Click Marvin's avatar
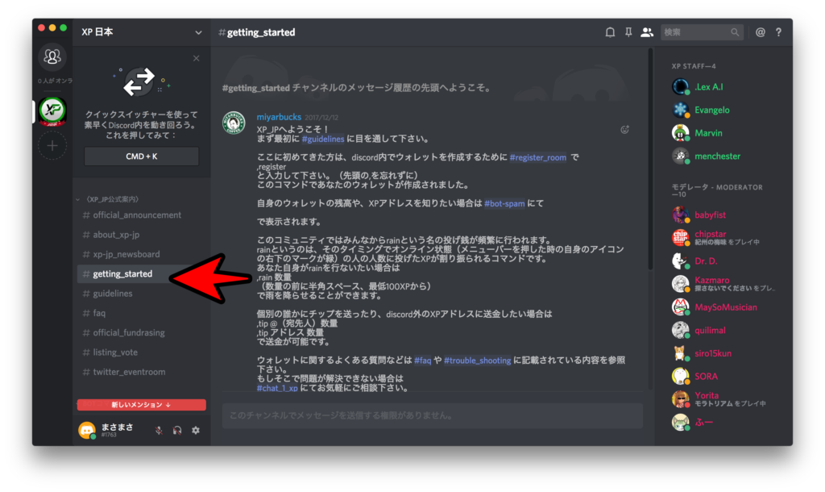825x492 pixels. 680,133
